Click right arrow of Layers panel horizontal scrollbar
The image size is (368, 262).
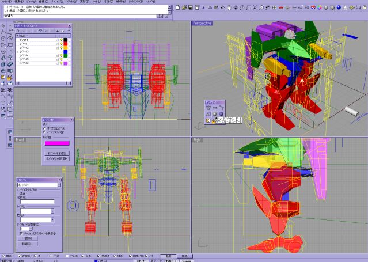pyautogui.click(x=69, y=83)
